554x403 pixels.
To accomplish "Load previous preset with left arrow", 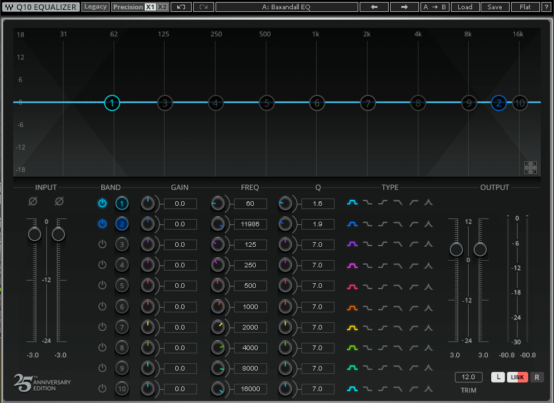I will click(x=374, y=7).
